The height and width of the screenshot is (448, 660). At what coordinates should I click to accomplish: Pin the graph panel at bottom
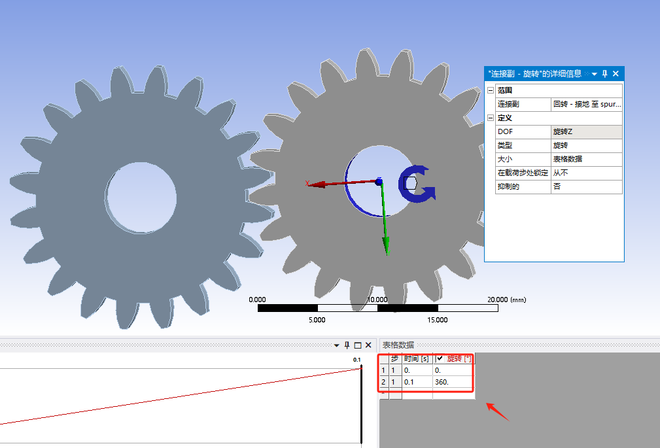click(347, 345)
